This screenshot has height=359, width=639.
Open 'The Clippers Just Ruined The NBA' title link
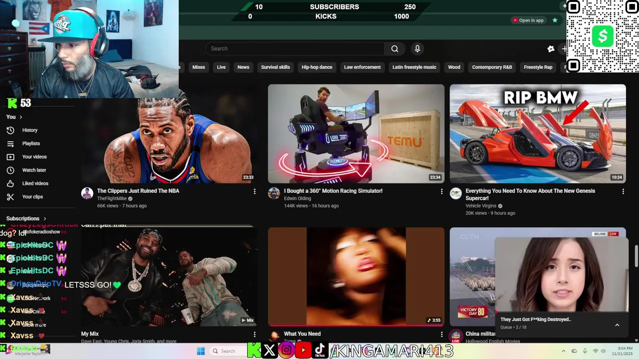tap(138, 191)
